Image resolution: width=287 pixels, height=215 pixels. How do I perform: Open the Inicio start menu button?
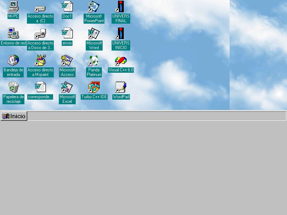(14, 116)
